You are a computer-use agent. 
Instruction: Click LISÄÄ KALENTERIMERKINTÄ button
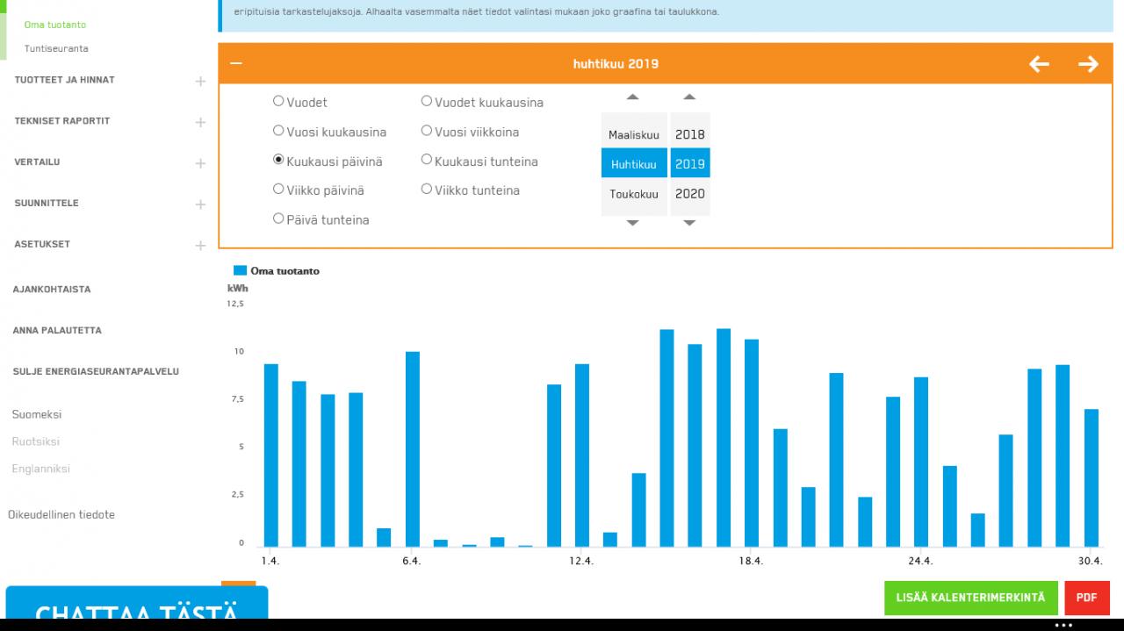pos(970,598)
